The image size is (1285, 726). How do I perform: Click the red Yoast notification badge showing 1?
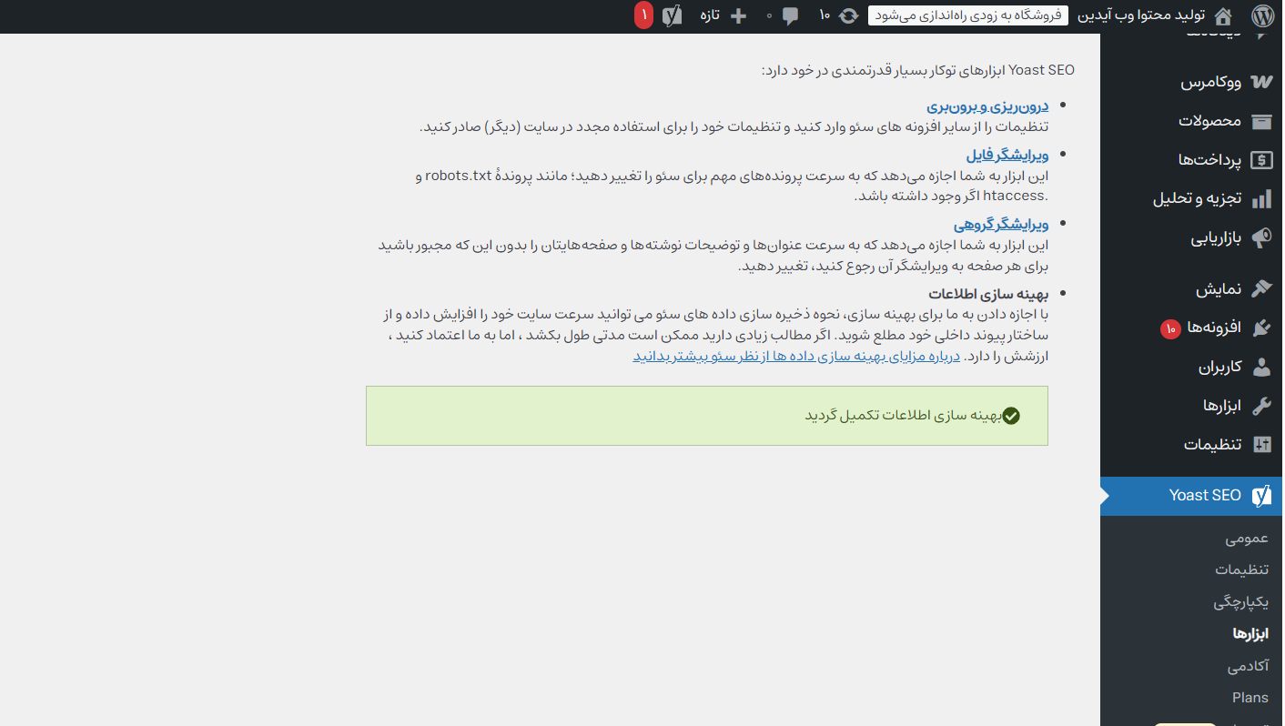coord(643,15)
